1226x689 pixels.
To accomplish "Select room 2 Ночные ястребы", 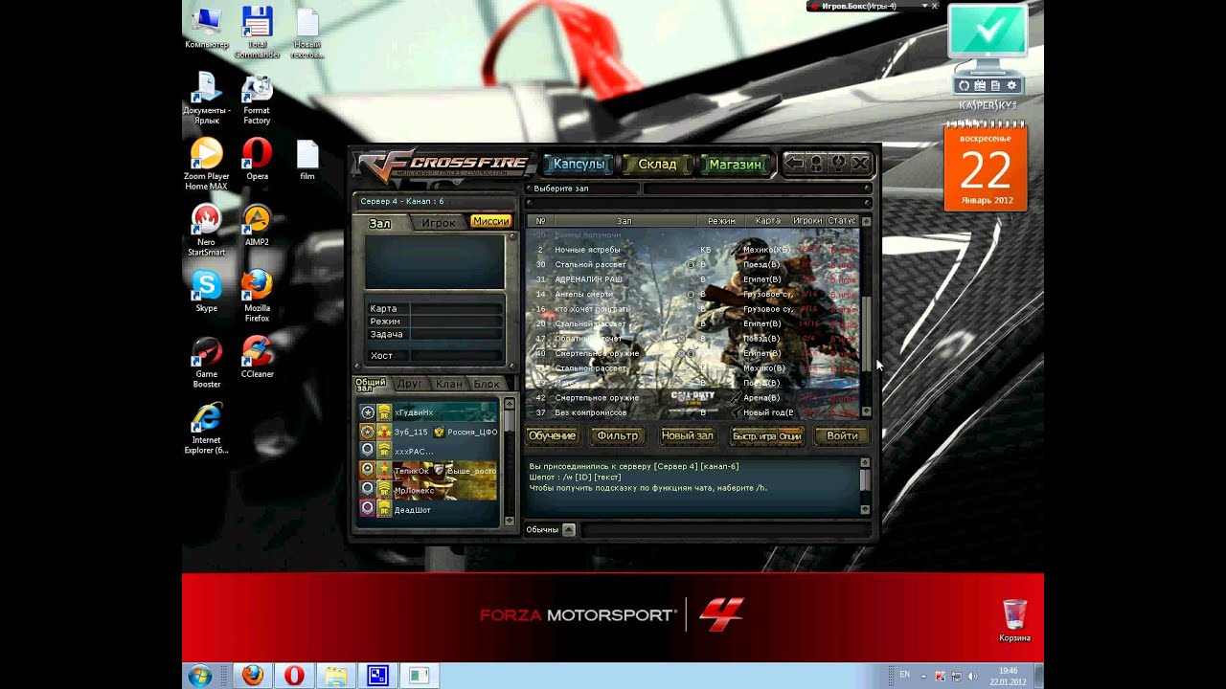I will coord(693,250).
